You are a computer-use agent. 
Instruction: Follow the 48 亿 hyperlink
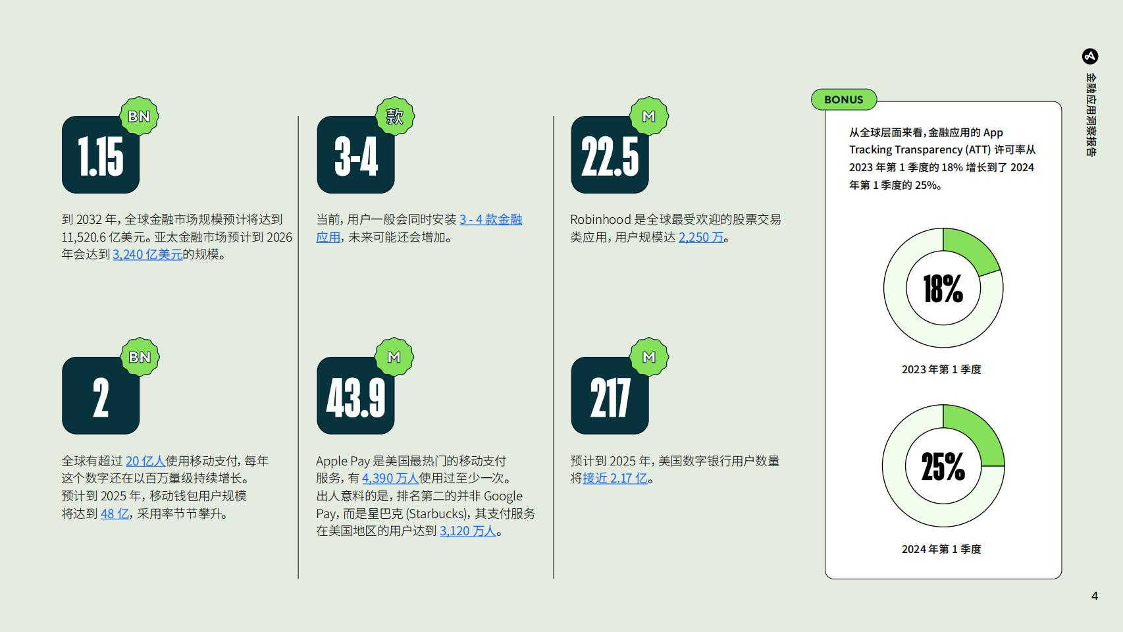tap(115, 513)
